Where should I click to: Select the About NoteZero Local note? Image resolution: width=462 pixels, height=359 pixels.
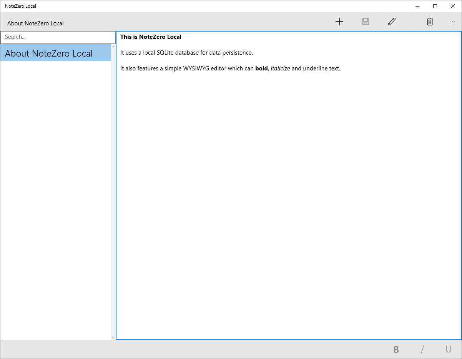[56, 53]
